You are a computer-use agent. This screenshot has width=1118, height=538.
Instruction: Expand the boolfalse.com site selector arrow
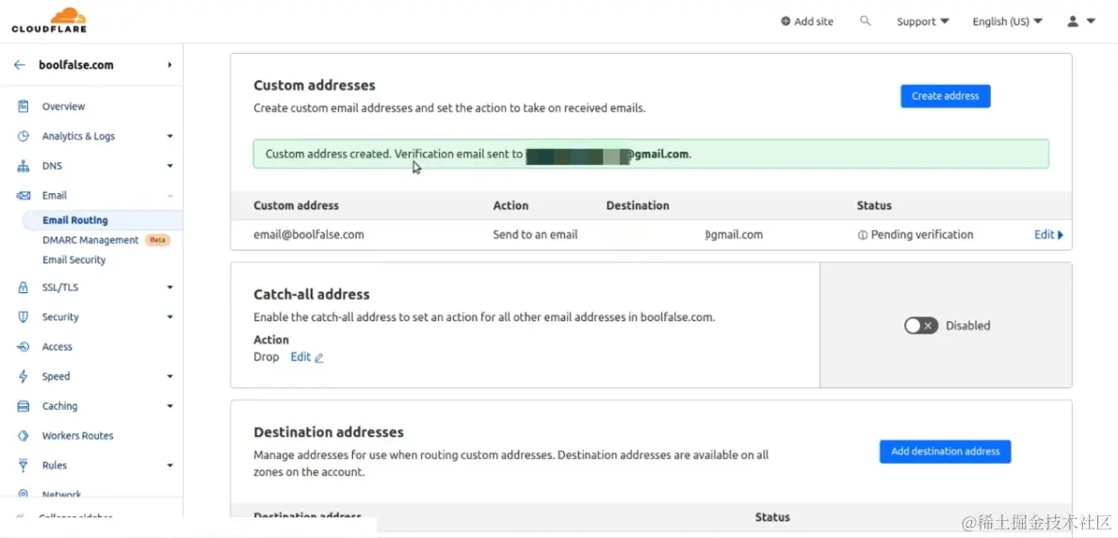pos(170,65)
